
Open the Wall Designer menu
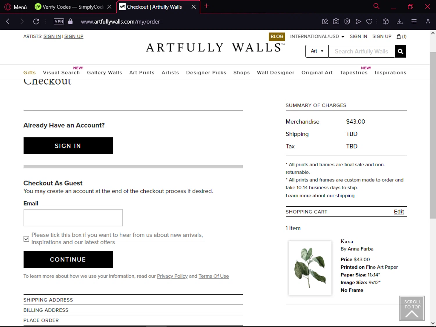coord(276,73)
